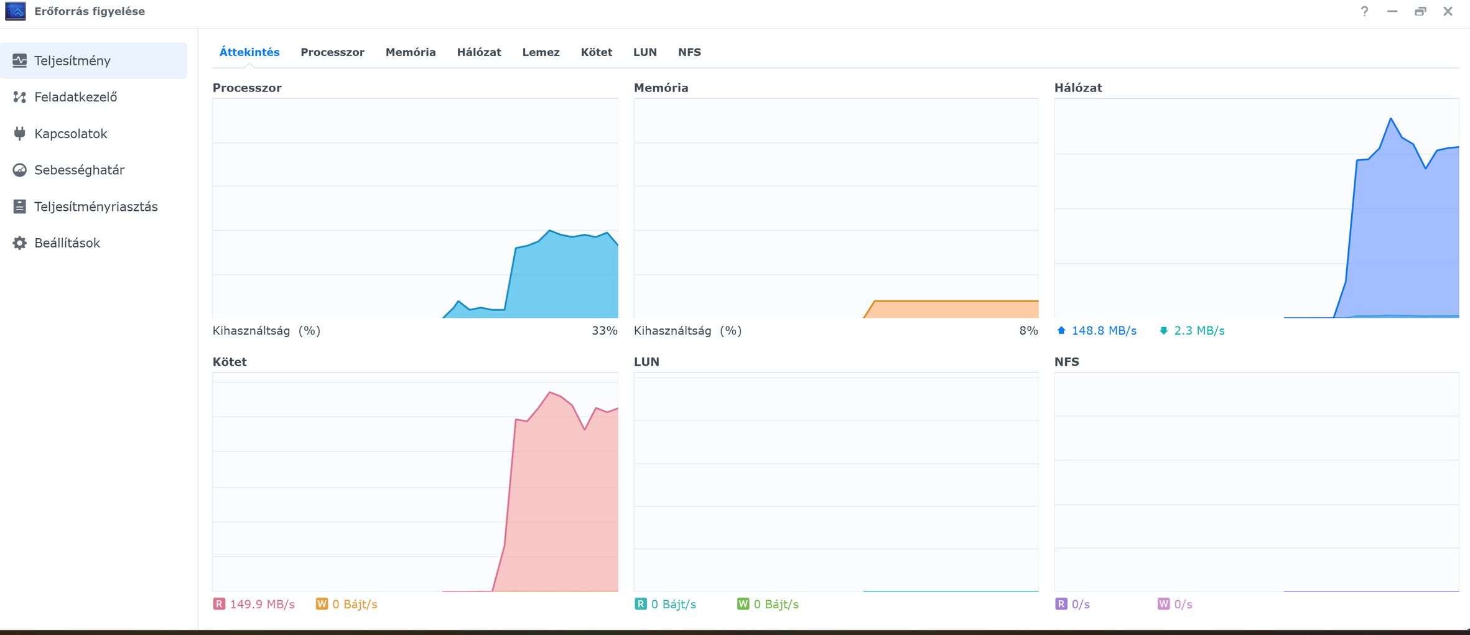Click the 149.9 MB/s read value

tap(262, 604)
